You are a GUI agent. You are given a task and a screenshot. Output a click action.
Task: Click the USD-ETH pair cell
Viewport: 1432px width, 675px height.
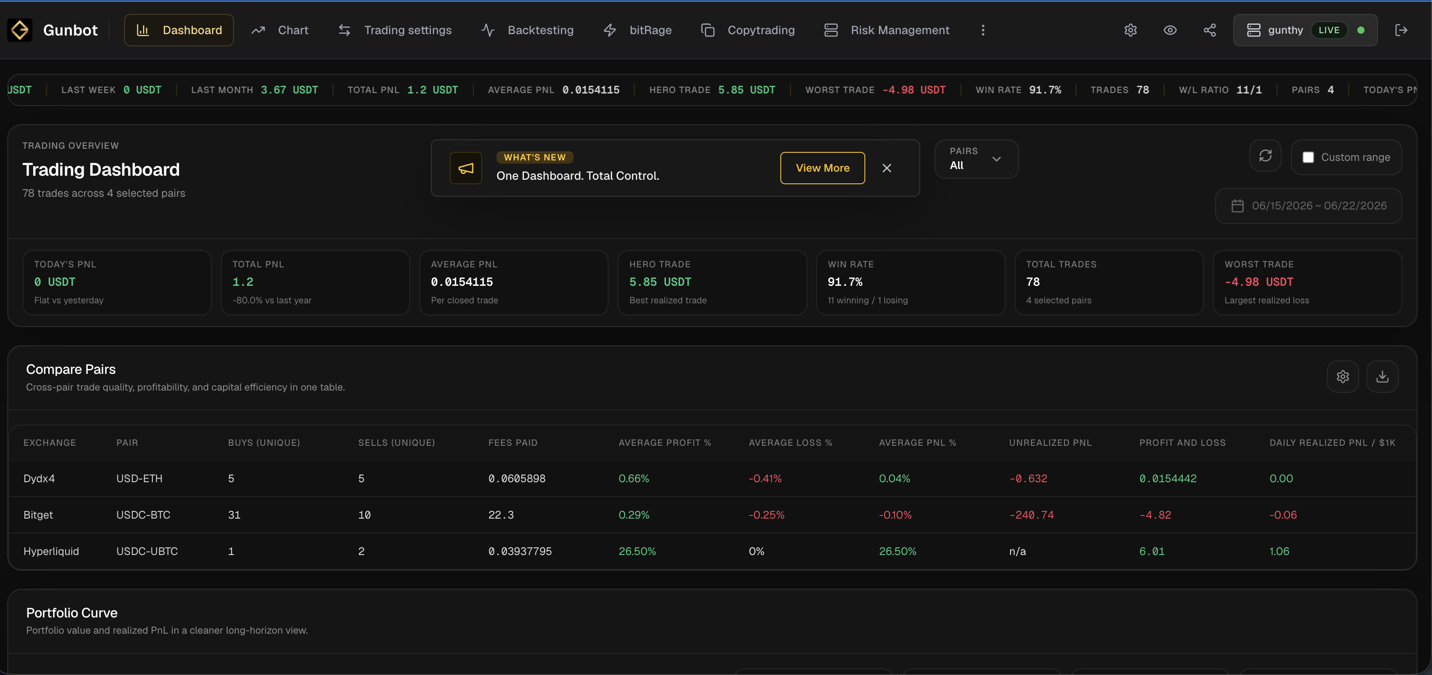click(139, 478)
